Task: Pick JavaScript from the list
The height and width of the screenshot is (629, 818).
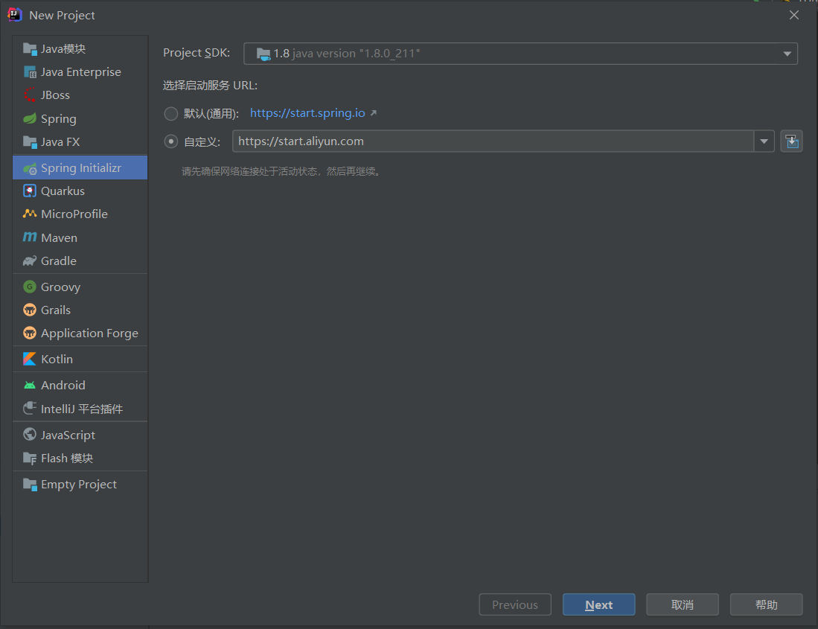Action: pos(80,435)
